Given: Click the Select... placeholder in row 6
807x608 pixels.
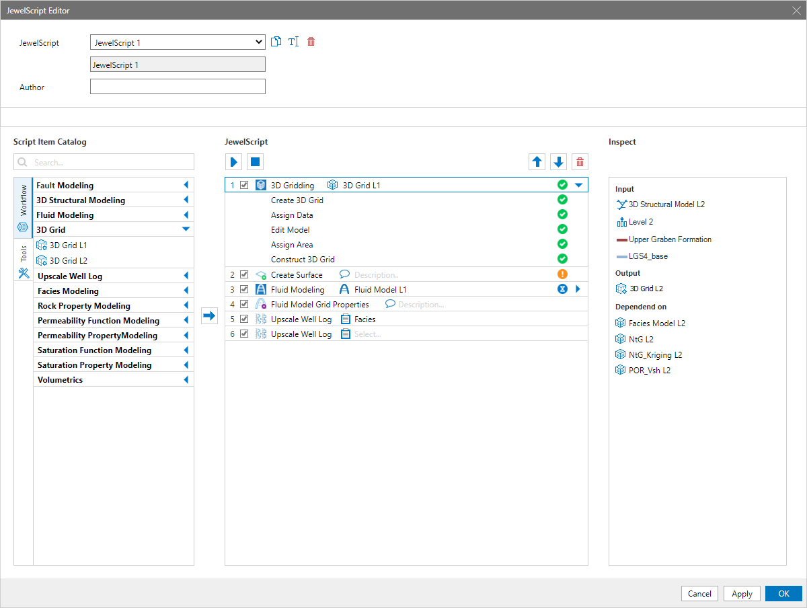Looking at the screenshot, I should pyautogui.click(x=368, y=334).
